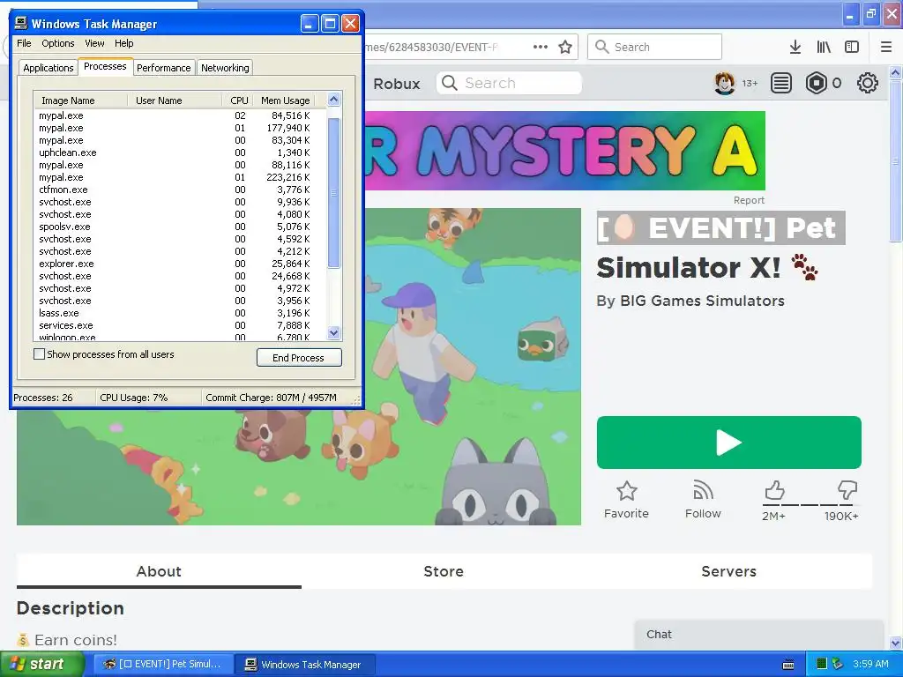903x677 pixels.
Task: Click the keyboard icon on taskbar
Action: [x=788, y=665]
